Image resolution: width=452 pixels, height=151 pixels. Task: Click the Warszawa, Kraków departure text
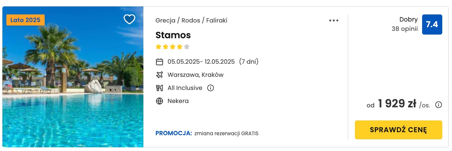tap(195, 75)
